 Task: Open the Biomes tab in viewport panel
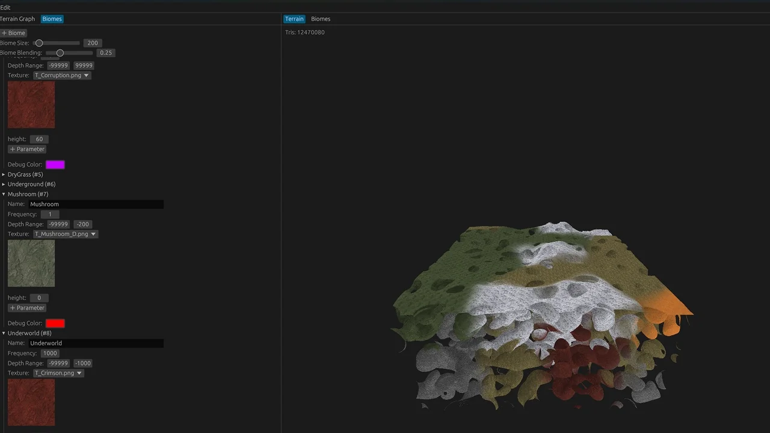[x=320, y=19]
